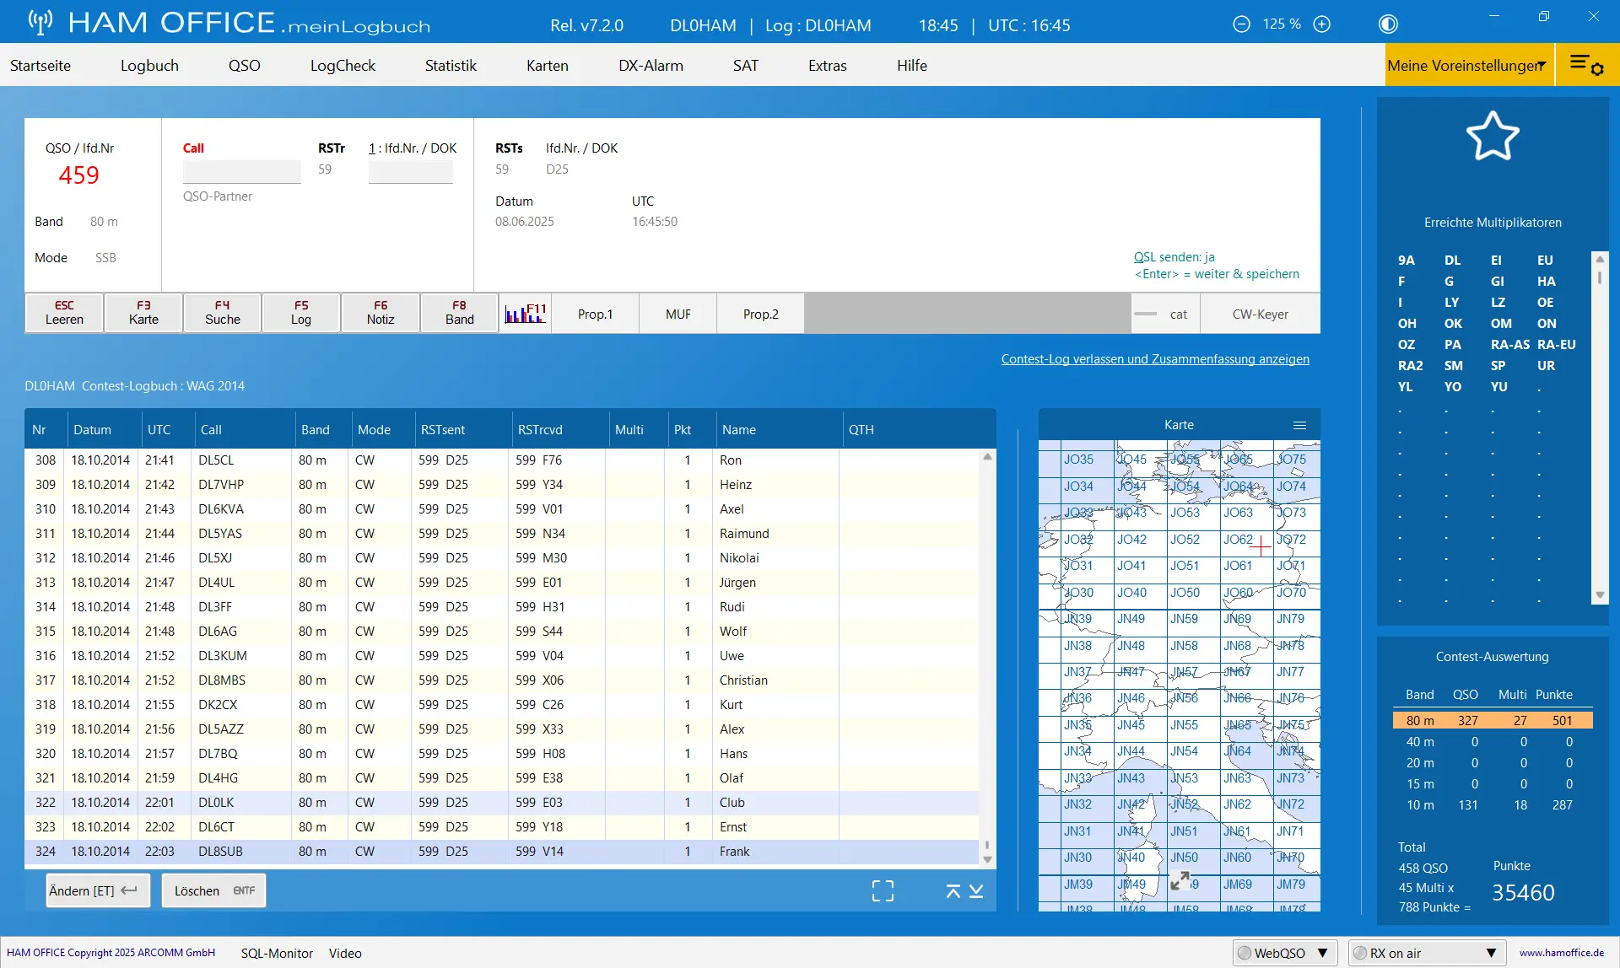Open the DX-Alarm menu

click(x=651, y=65)
